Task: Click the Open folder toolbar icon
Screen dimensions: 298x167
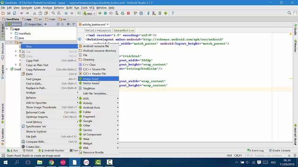Action: (x=3, y=13)
